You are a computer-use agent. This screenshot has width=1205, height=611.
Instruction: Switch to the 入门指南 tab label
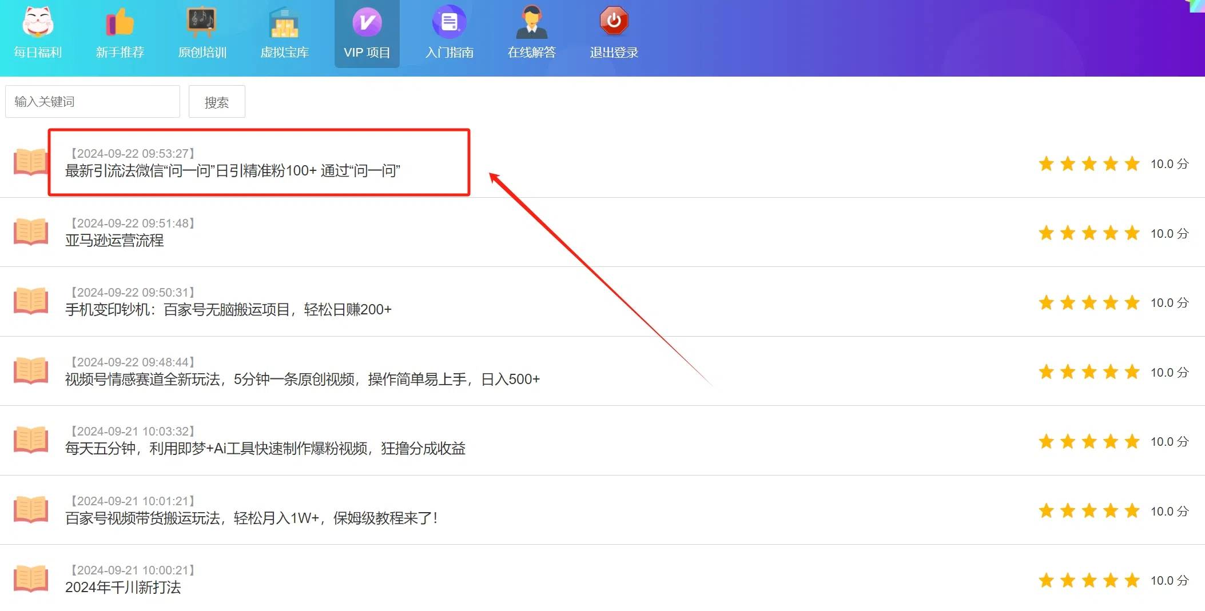[450, 53]
